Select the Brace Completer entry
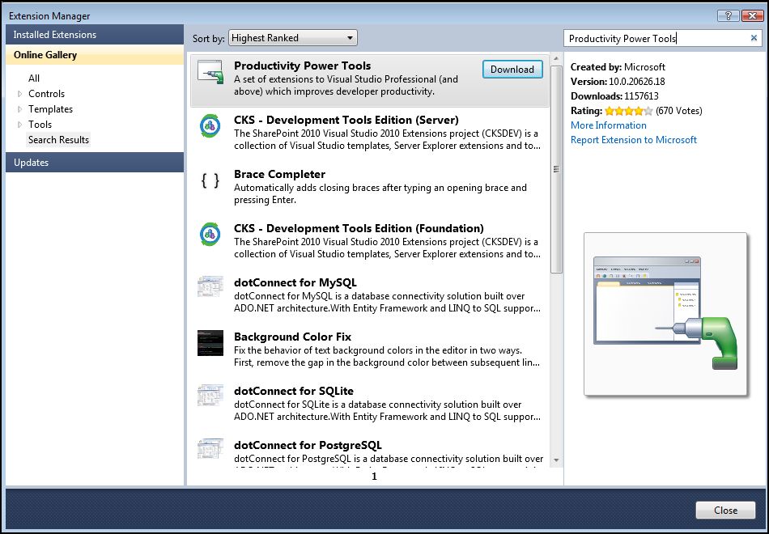The image size is (769, 534). click(370, 187)
